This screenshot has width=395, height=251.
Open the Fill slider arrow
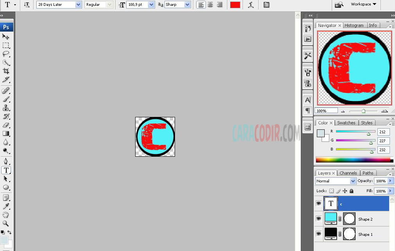click(390, 191)
